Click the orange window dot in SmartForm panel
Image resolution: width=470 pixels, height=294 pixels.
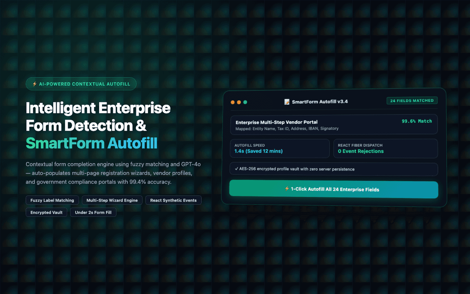233,102
